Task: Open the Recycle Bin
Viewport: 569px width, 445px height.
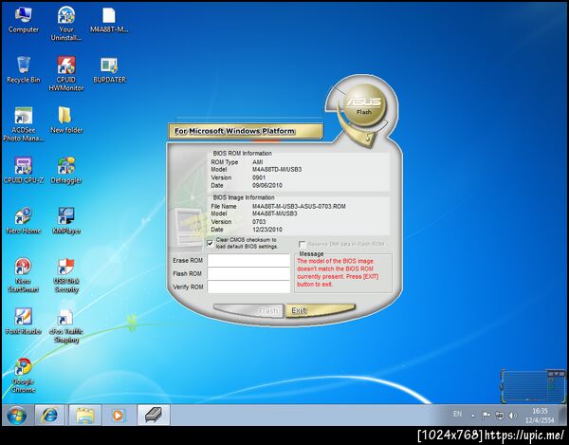Action: point(23,70)
